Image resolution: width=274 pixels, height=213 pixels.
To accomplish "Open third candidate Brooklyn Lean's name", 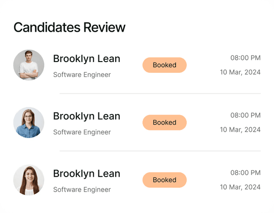I will click(x=87, y=174).
